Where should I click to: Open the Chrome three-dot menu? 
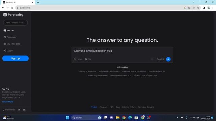[213, 8]
